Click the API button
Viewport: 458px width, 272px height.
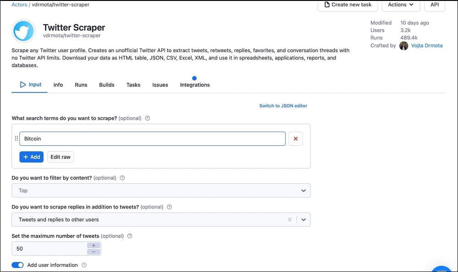(x=435, y=5)
